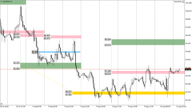Viewport: 192px width, 108px height.
Task: Click the 100.070 value on price scale
Action: (188, 11)
